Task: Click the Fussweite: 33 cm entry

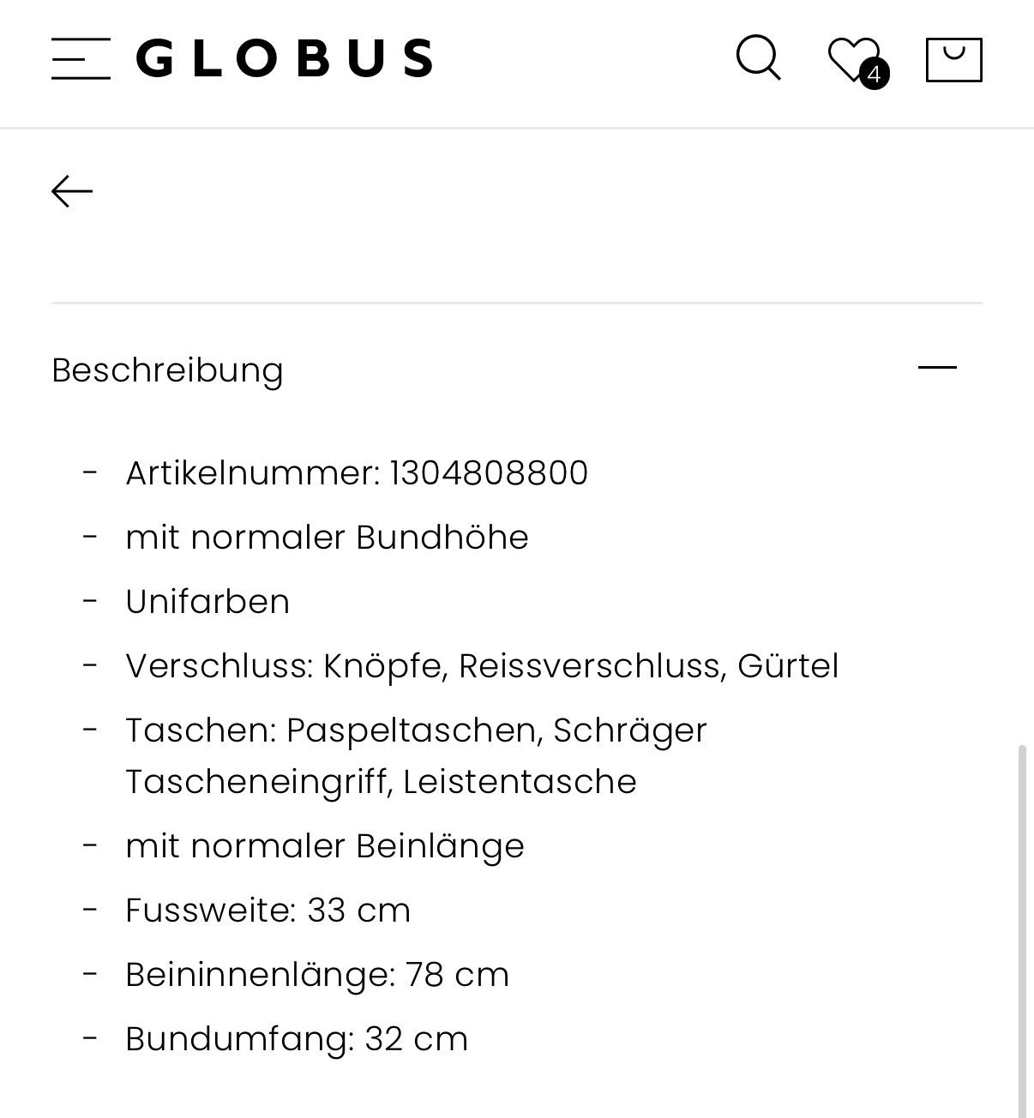Action: coord(268,911)
